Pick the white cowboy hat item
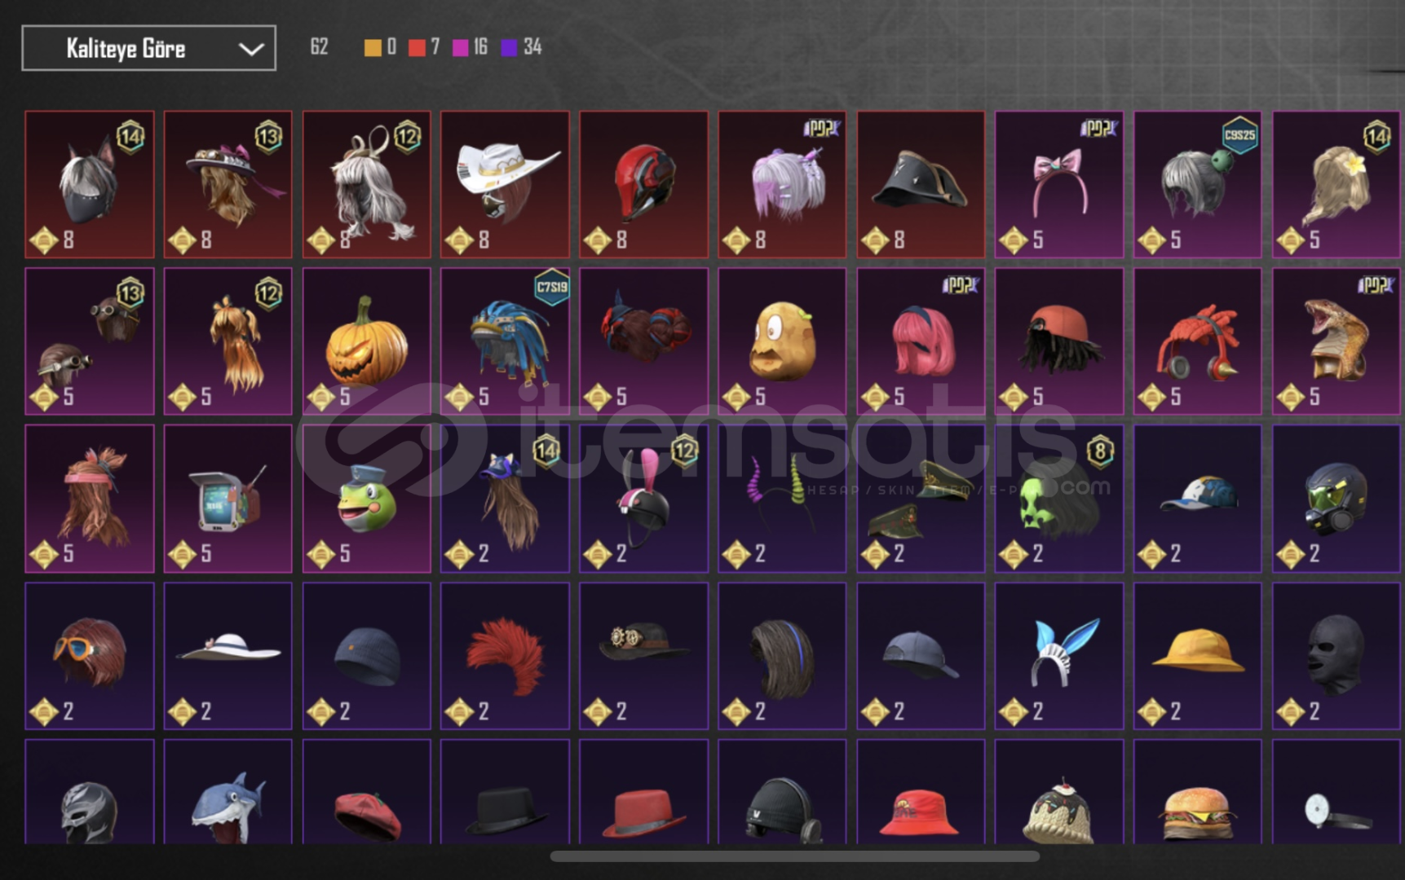The width and height of the screenshot is (1405, 880). click(x=505, y=184)
